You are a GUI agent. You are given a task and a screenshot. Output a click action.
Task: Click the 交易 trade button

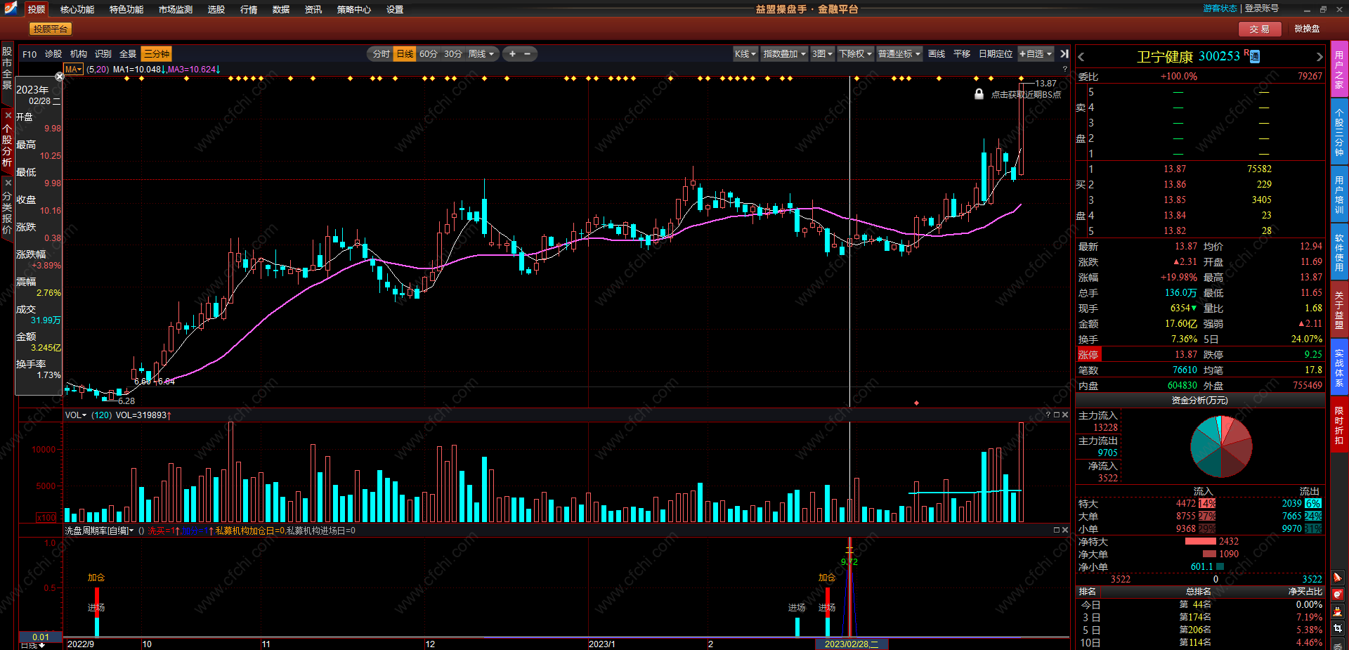coord(1259,29)
